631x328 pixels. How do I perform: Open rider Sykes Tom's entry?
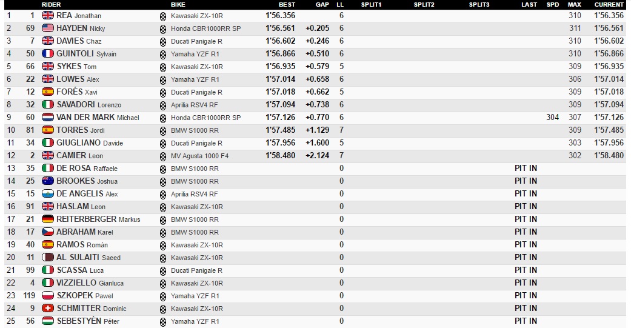pyautogui.click(x=76, y=67)
